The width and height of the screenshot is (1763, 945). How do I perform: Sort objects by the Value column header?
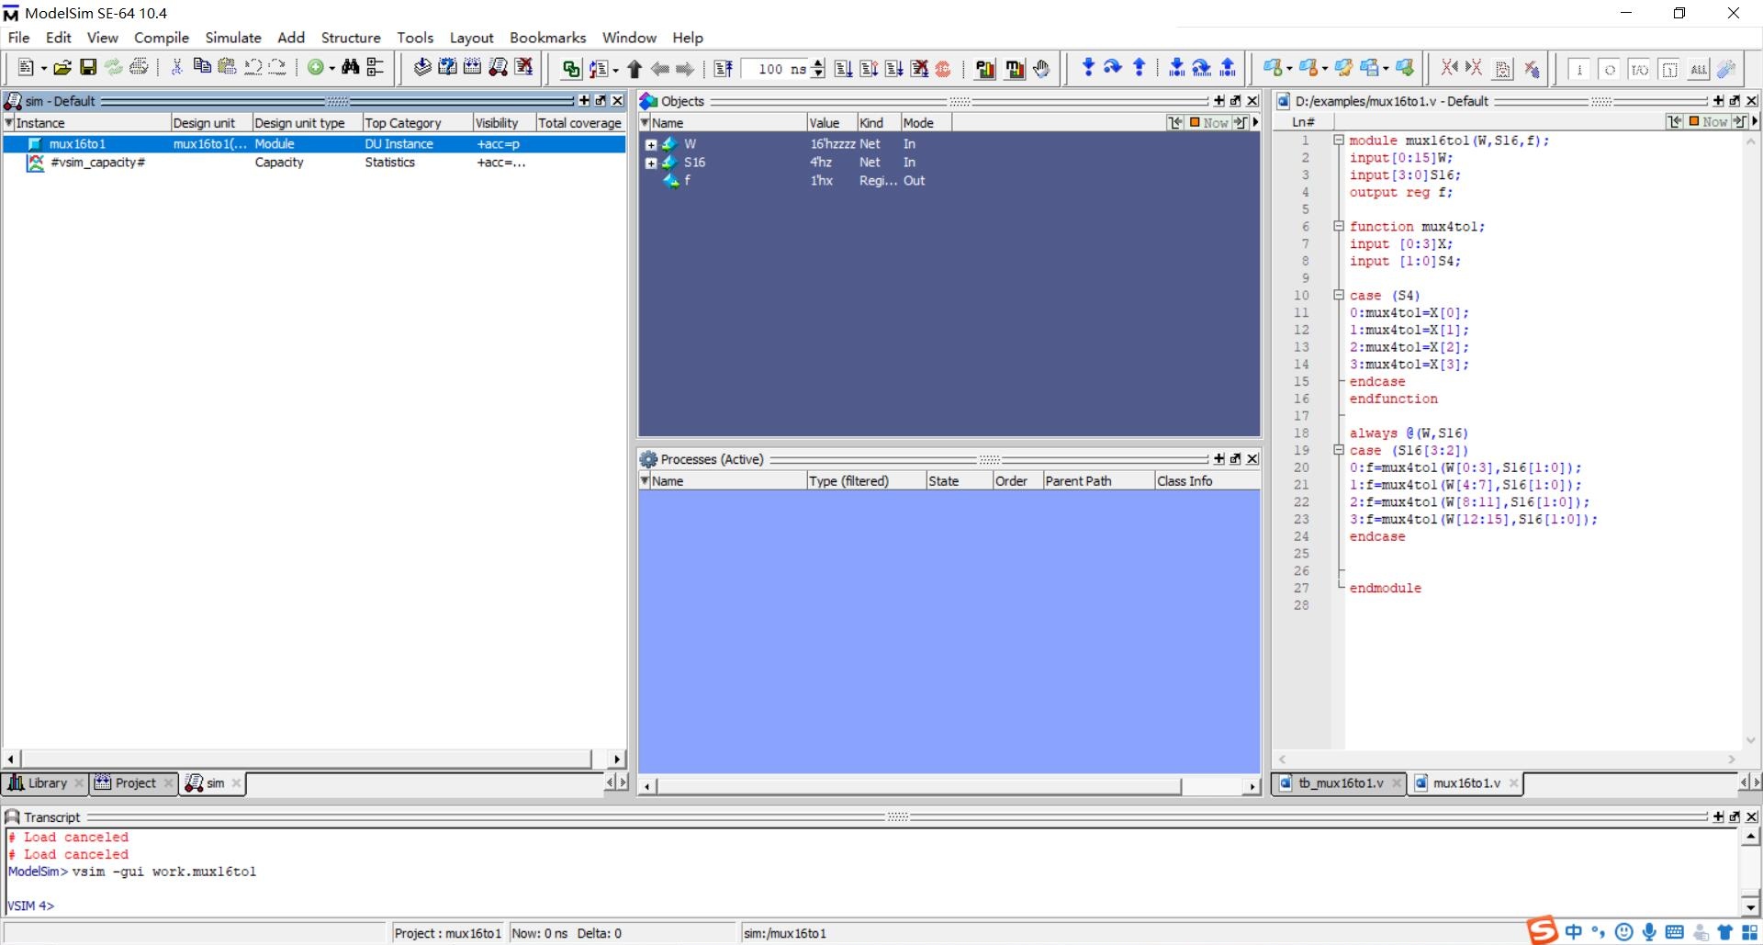point(825,122)
